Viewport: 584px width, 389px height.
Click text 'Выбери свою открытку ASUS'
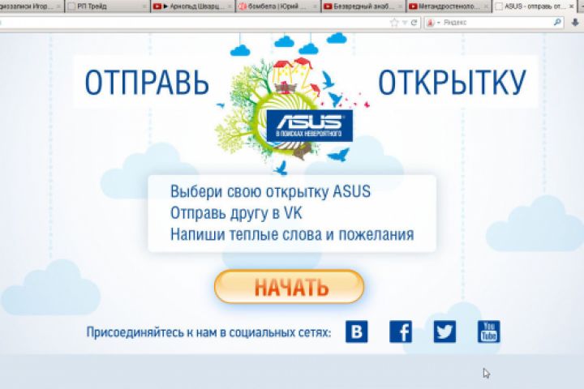click(270, 191)
